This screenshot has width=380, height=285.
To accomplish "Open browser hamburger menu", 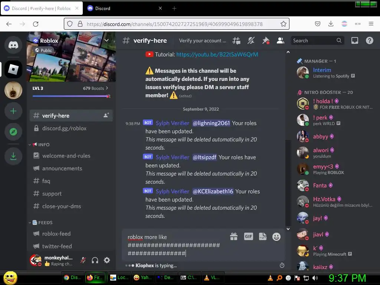I will tap(371, 24).
